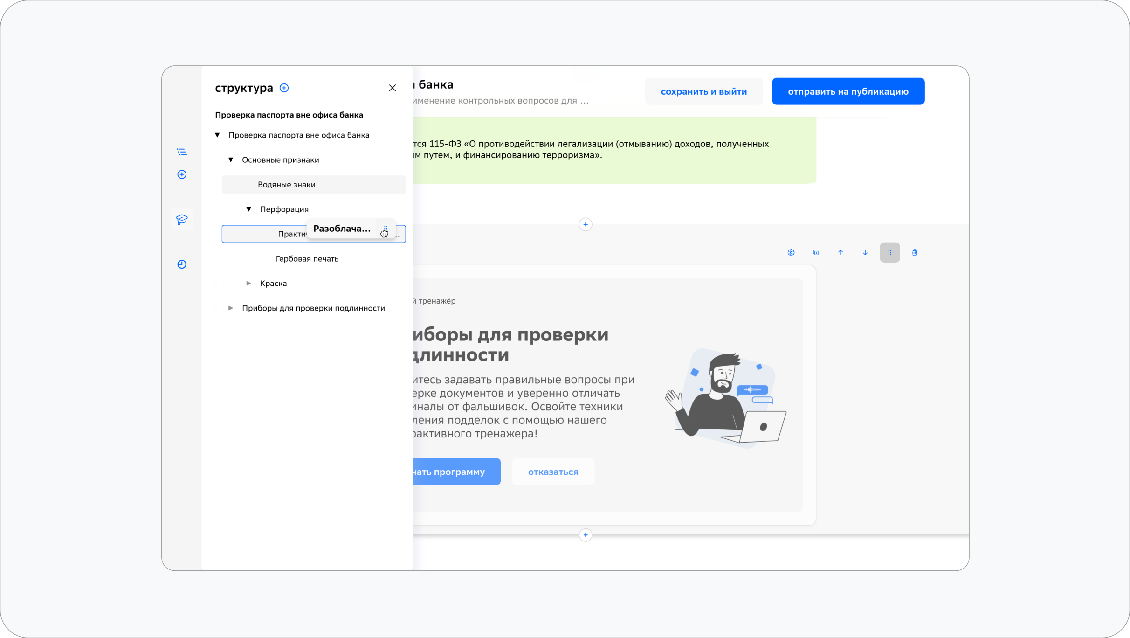Screen dimensions: 1130x638
Task: Open the graduation cap course icon
Action: [182, 220]
